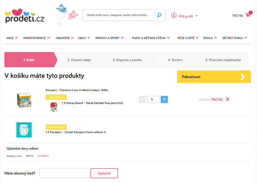Open the shopping cart icon
Screen dimensions: 257x183
248,15
